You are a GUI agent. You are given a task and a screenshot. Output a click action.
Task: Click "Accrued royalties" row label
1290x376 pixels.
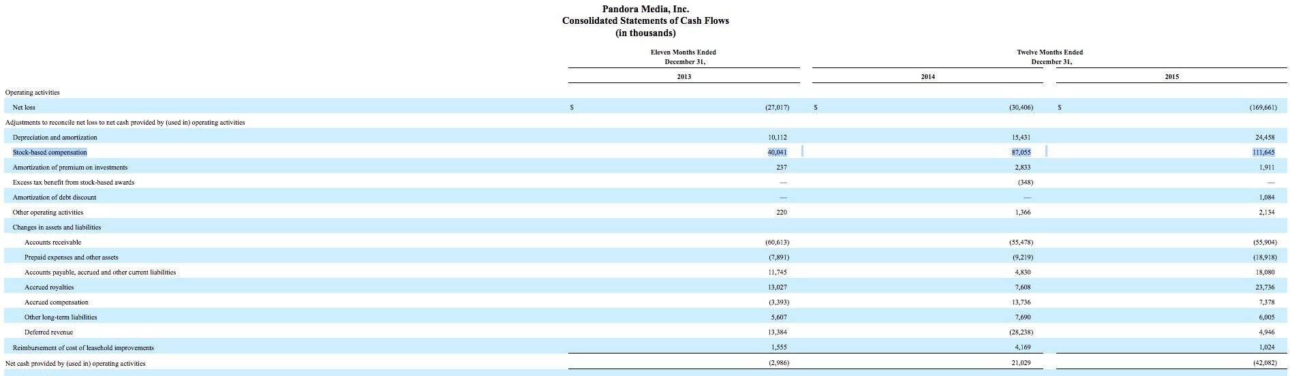[x=49, y=287]
